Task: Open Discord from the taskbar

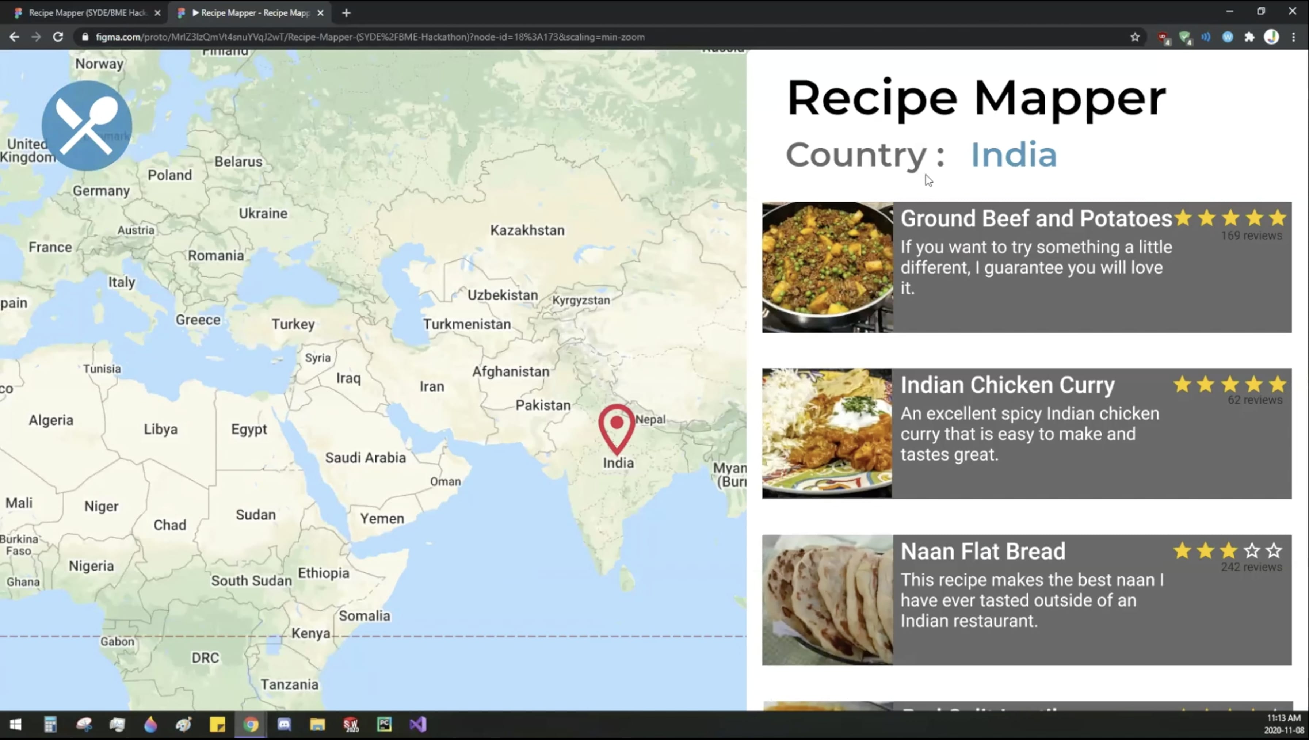Action: 284,724
